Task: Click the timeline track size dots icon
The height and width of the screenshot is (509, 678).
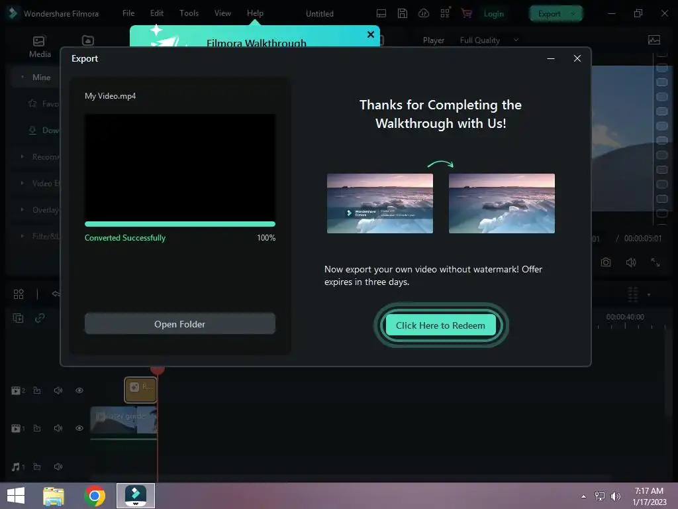Action: tap(633, 295)
